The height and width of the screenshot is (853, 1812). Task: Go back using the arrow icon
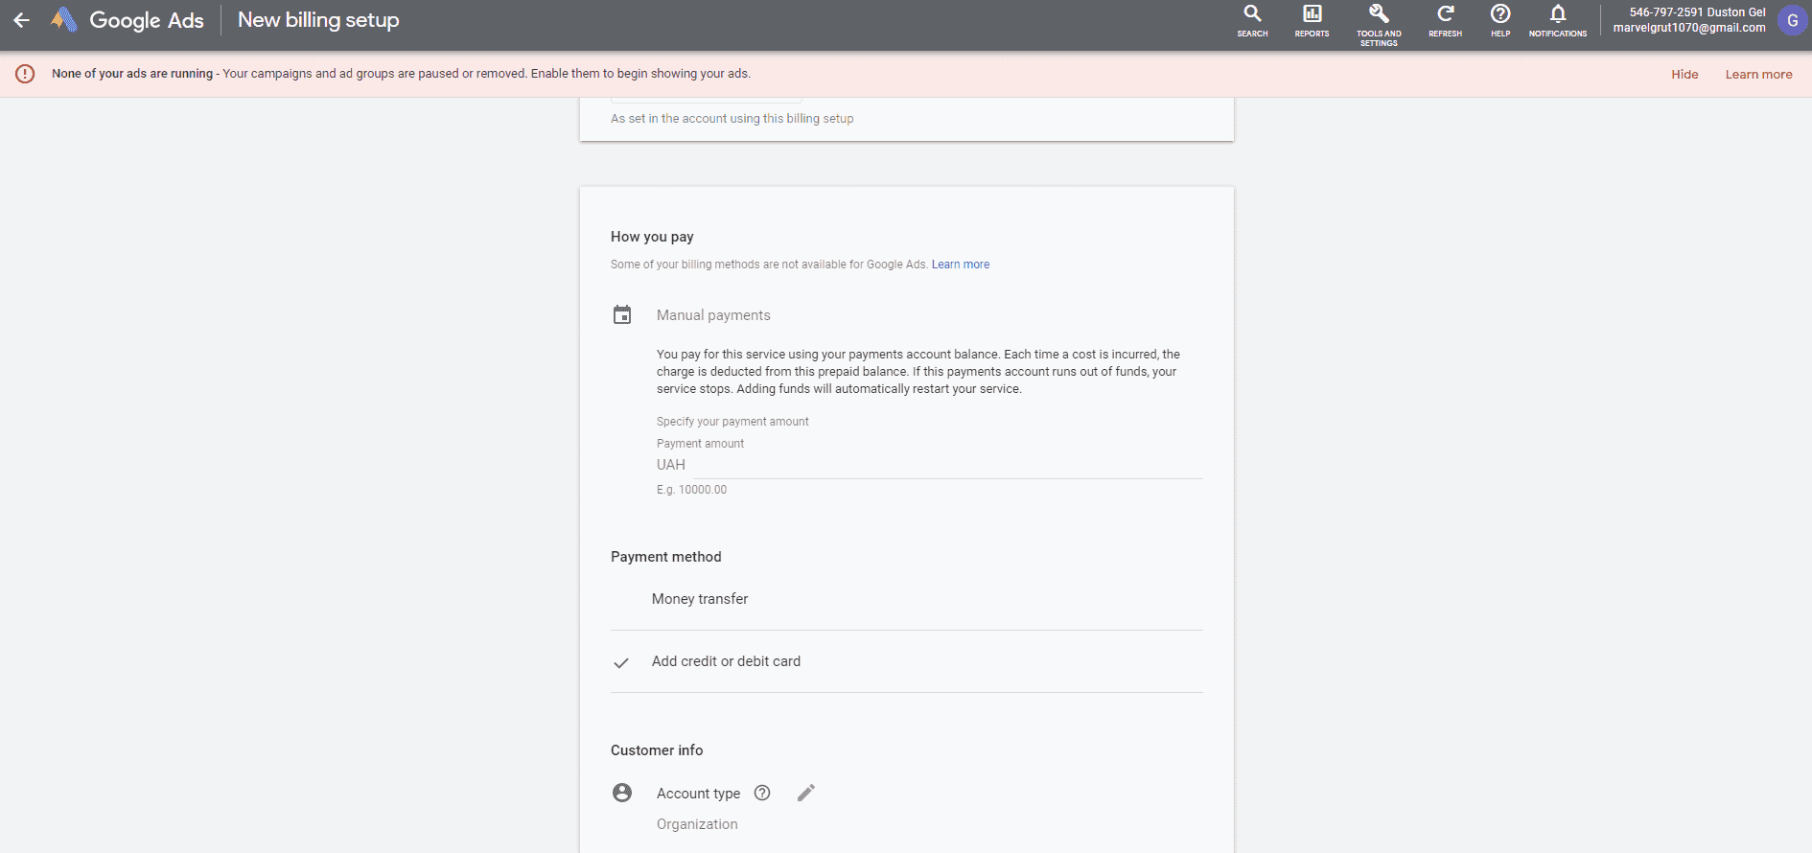point(21,20)
